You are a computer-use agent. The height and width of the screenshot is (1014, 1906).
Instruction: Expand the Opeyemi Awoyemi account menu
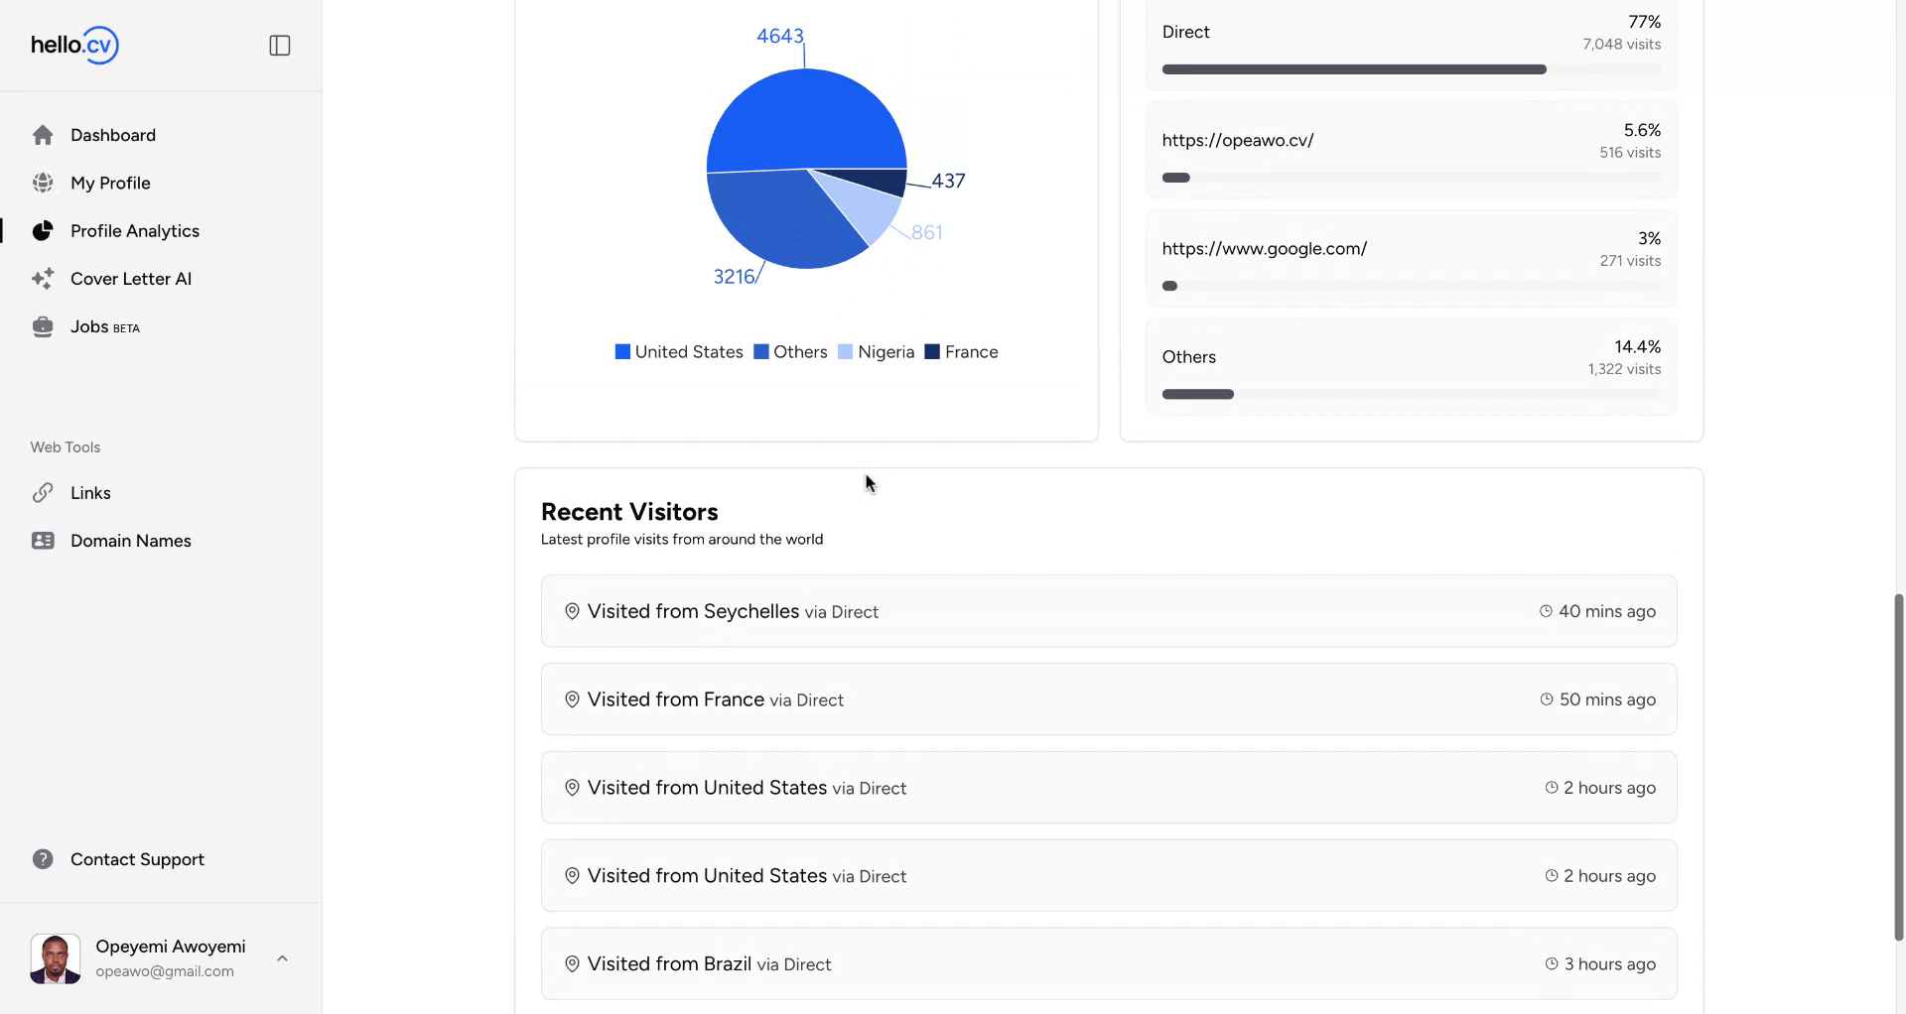282,958
